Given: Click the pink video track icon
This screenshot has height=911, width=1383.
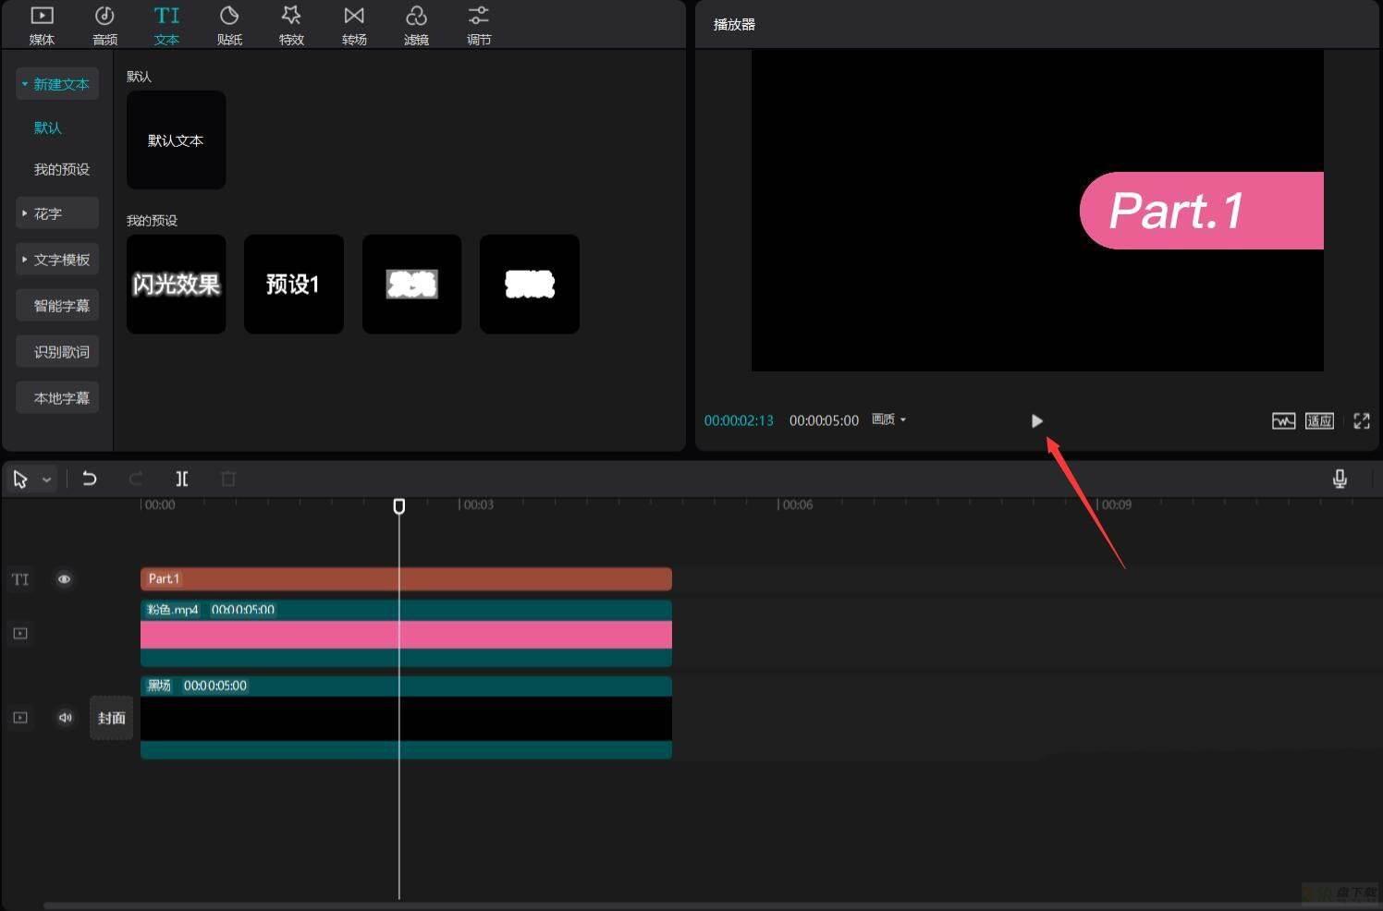Looking at the screenshot, I should [20, 634].
